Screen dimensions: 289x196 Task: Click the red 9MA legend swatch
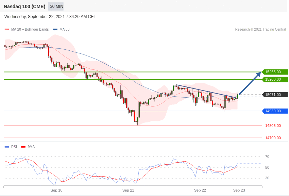coord(23,147)
